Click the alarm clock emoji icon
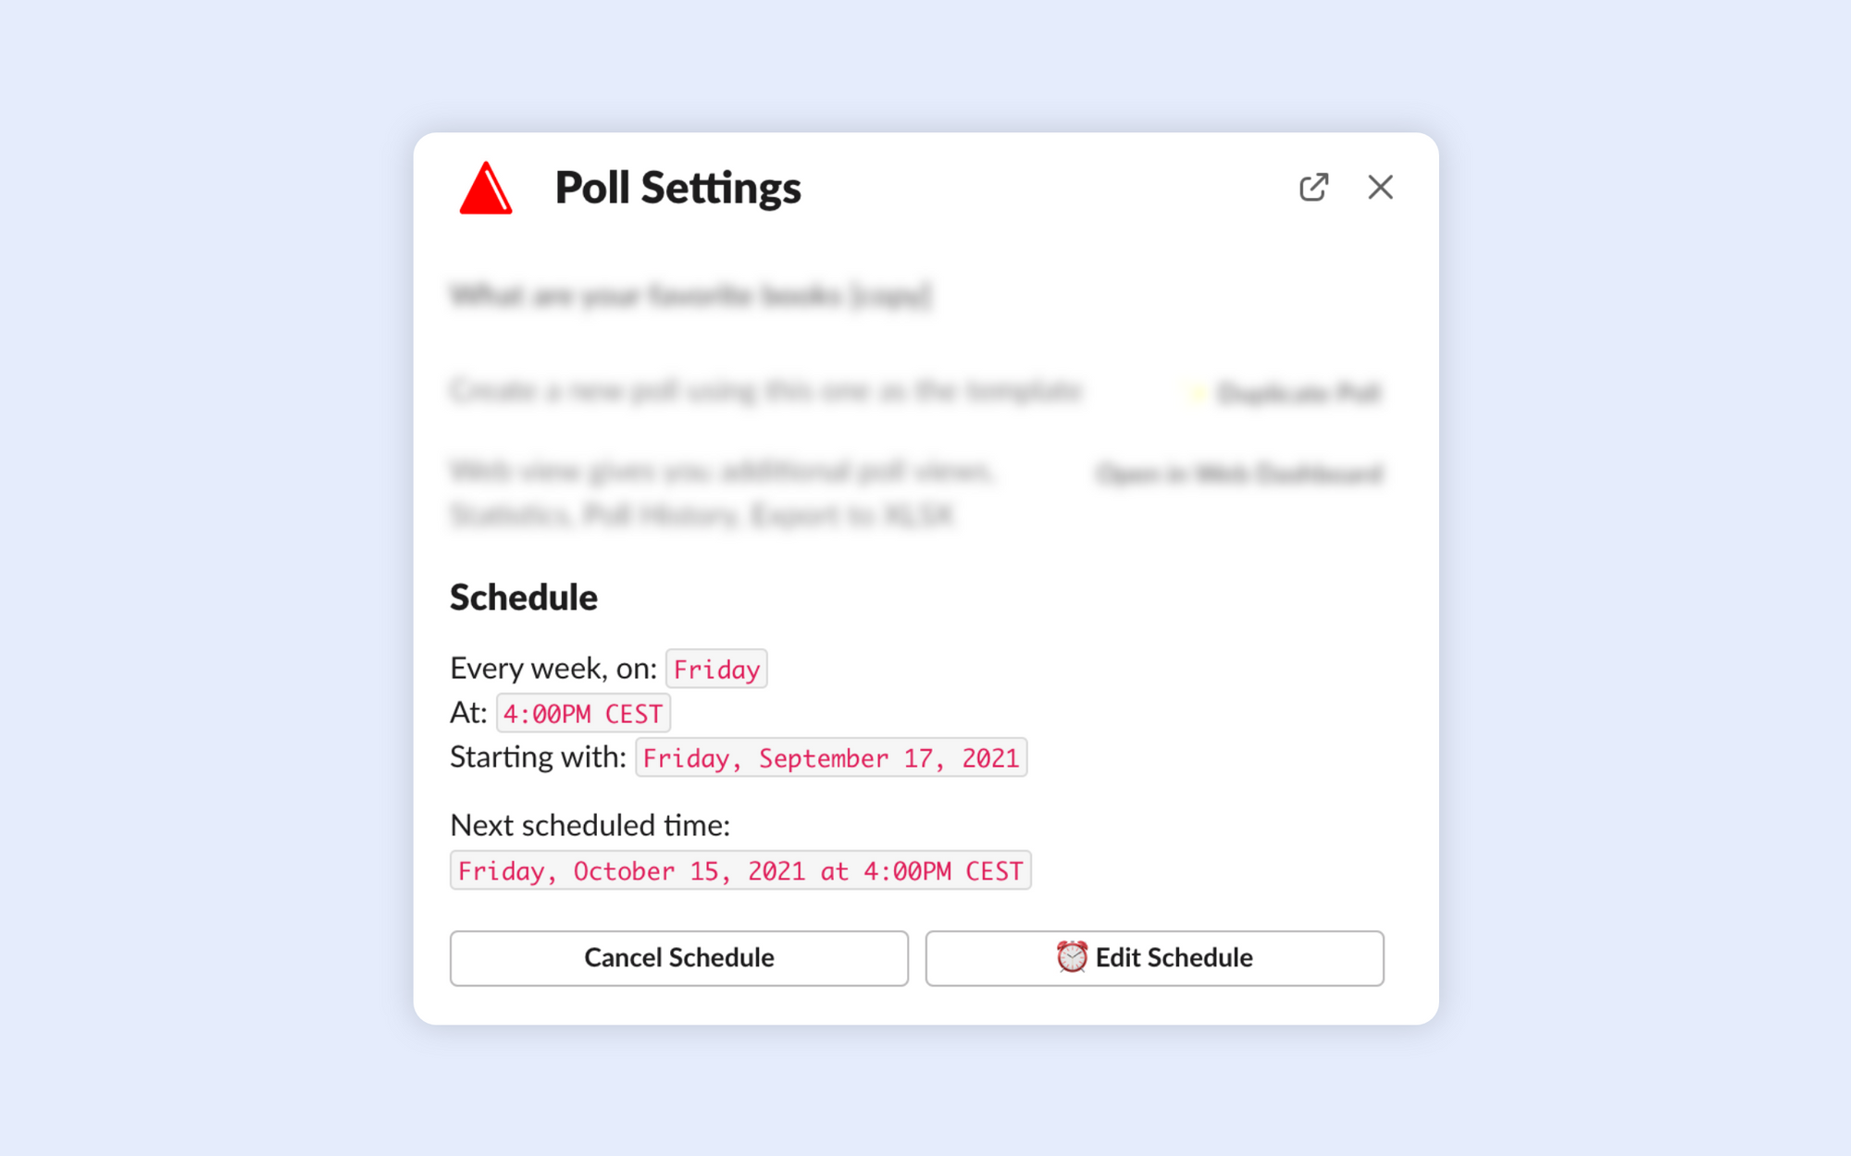Screen dimensions: 1851x1156 pyautogui.click(x=1072, y=957)
